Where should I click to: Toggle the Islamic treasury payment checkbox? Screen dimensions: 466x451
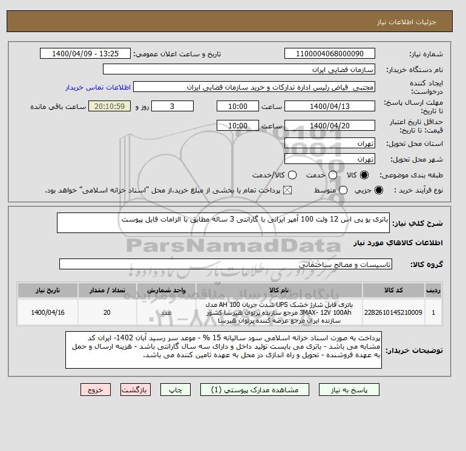pyautogui.click(x=287, y=190)
